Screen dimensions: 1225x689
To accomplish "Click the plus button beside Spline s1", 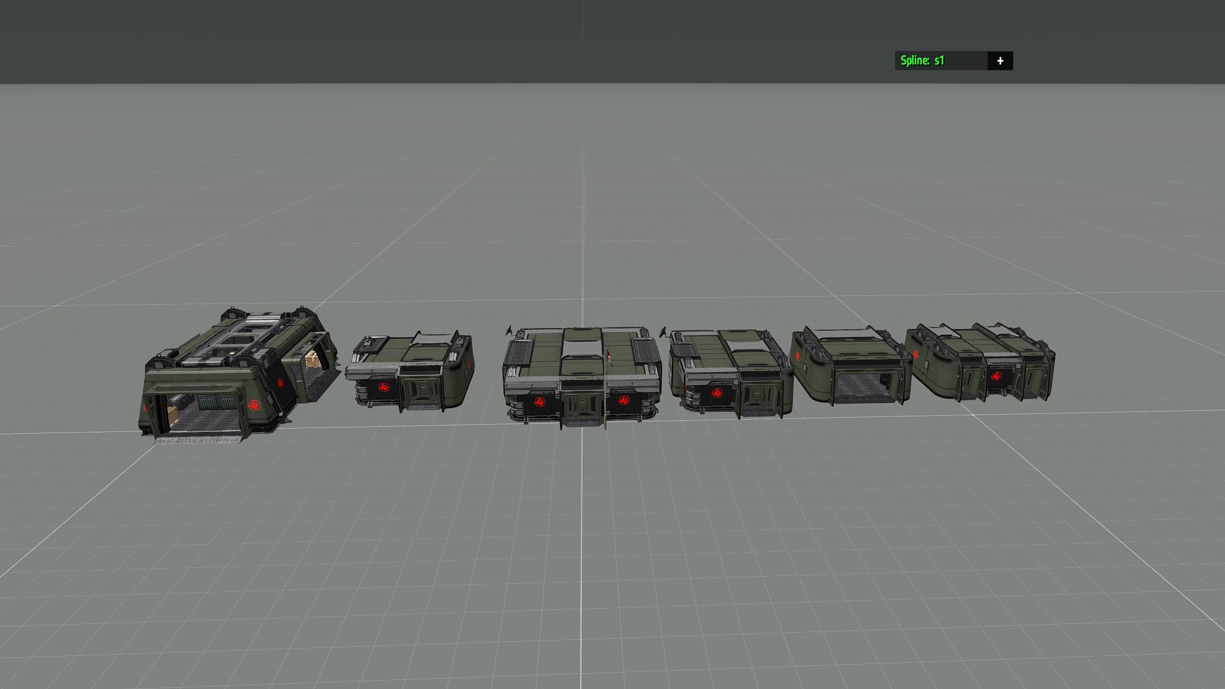I will [1000, 61].
